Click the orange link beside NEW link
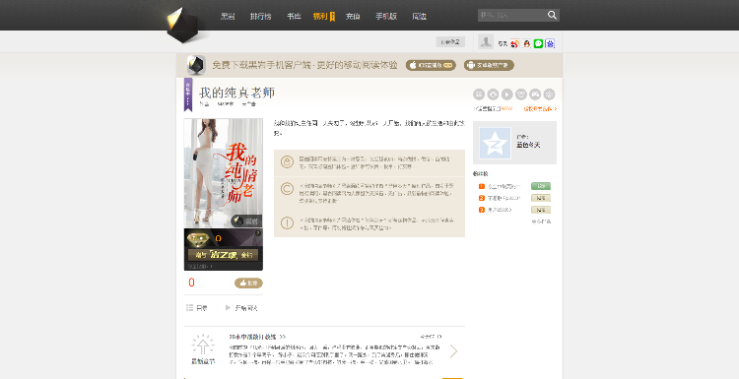Screen dimensions: 739x379 540,108
